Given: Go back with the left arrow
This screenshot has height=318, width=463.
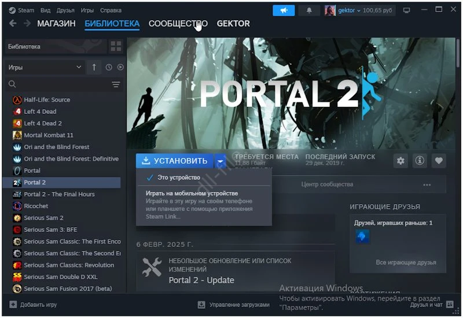Looking at the screenshot, I should 13,23.
